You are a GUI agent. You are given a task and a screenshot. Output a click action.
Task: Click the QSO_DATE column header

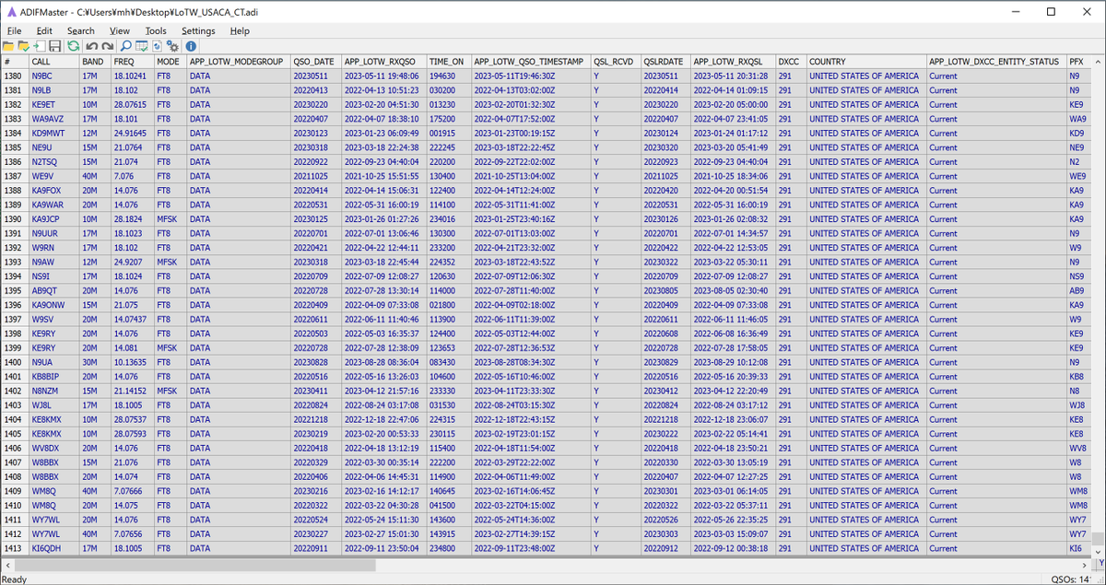[x=314, y=61]
